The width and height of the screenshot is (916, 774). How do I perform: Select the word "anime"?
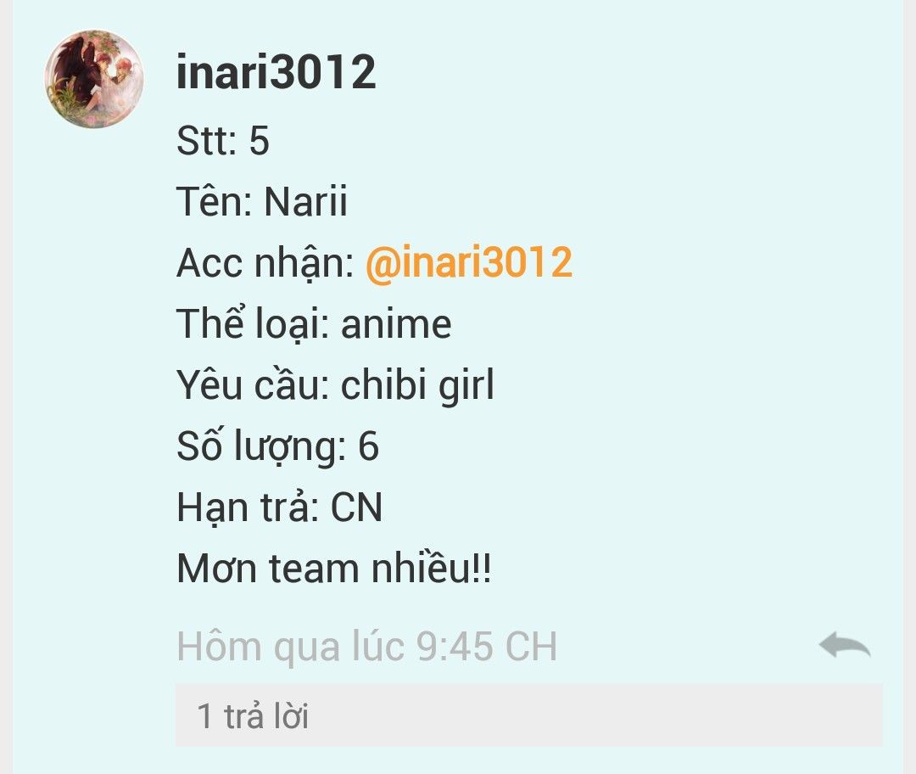coord(396,324)
